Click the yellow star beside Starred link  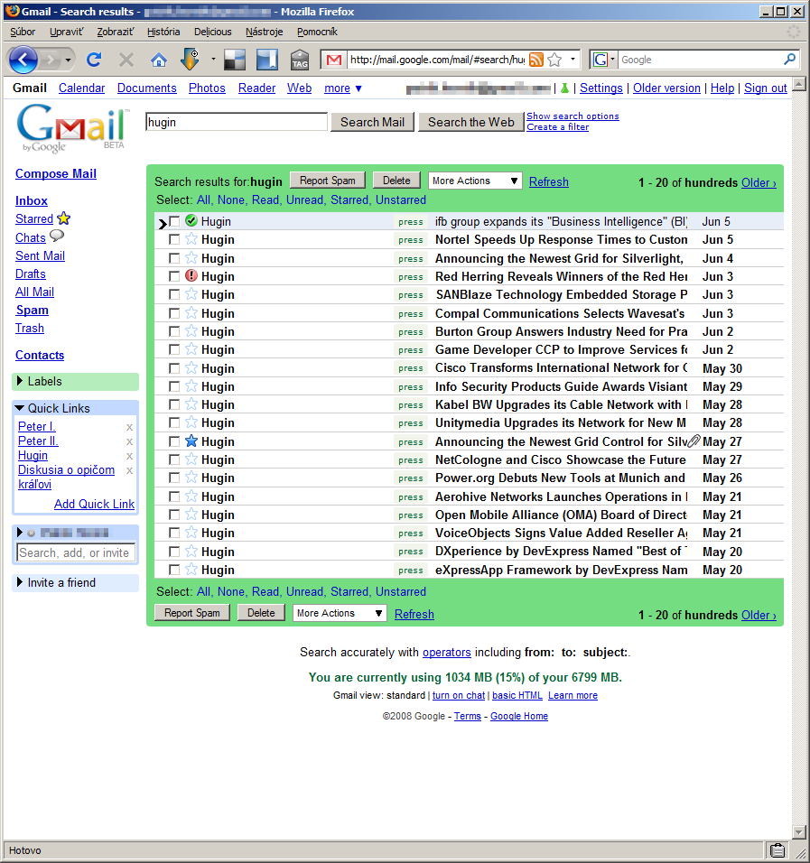pos(64,218)
